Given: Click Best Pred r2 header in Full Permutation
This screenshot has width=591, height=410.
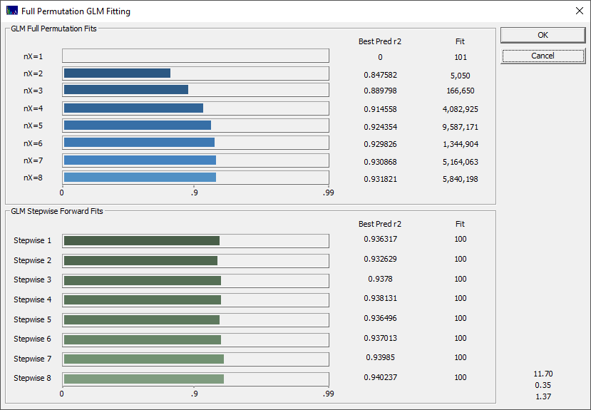Looking at the screenshot, I should [380, 41].
